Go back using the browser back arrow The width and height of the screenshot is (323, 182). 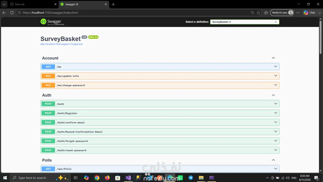4,13
